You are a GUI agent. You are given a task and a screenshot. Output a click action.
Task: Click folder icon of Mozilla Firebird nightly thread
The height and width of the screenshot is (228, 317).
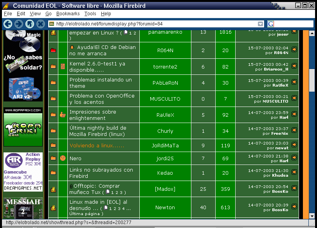pos(53,131)
